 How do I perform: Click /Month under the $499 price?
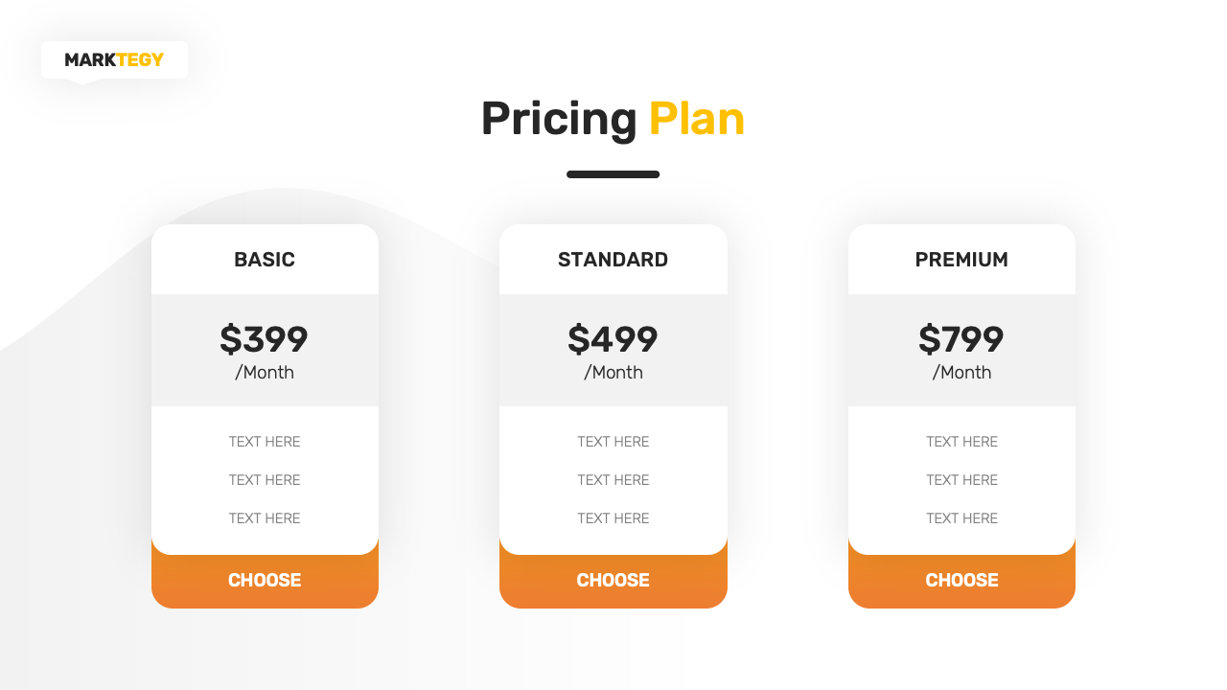click(x=613, y=373)
